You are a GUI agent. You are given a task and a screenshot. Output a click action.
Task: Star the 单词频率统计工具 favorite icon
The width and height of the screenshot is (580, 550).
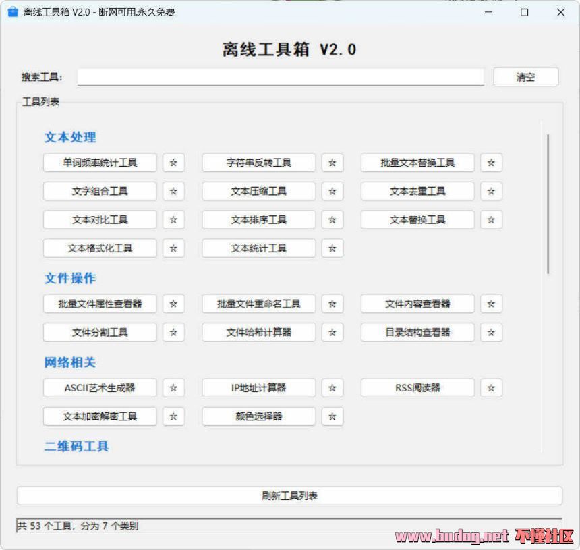click(173, 163)
